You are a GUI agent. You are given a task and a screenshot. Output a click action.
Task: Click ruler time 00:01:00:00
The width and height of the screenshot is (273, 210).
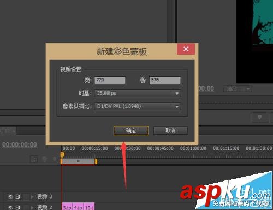pyautogui.click(x=193, y=148)
